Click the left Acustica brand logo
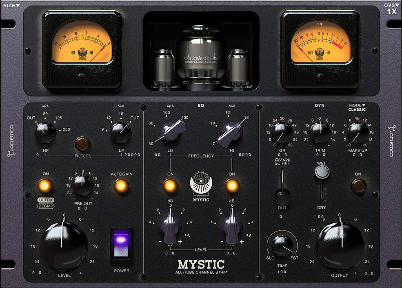The height and width of the screenshot is (288, 402). tap(11, 141)
